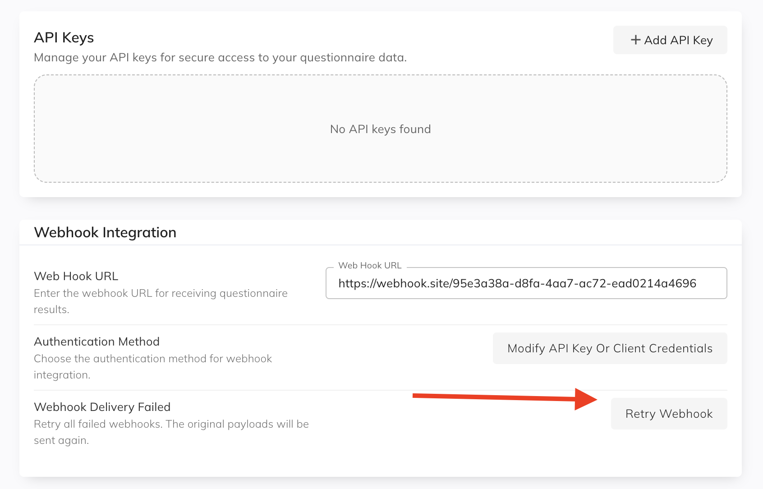Click the Authentication Method row title
The width and height of the screenshot is (763, 489).
click(97, 341)
